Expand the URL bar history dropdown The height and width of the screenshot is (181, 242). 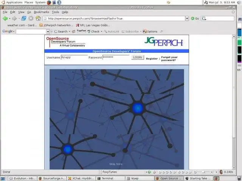click(x=187, y=18)
